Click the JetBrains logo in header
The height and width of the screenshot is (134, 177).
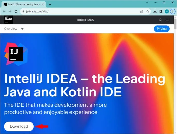[x=8, y=20]
